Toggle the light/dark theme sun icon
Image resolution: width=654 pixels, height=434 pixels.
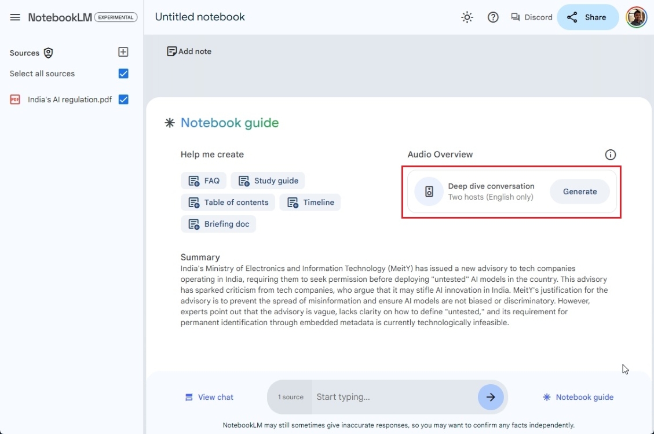tap(467, 17)
